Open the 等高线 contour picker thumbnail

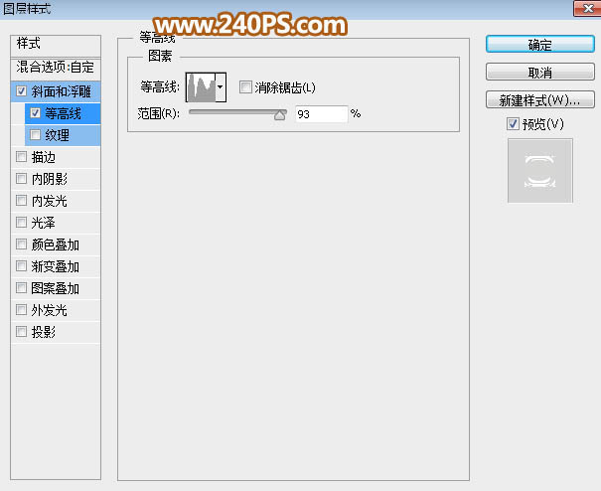201,87
